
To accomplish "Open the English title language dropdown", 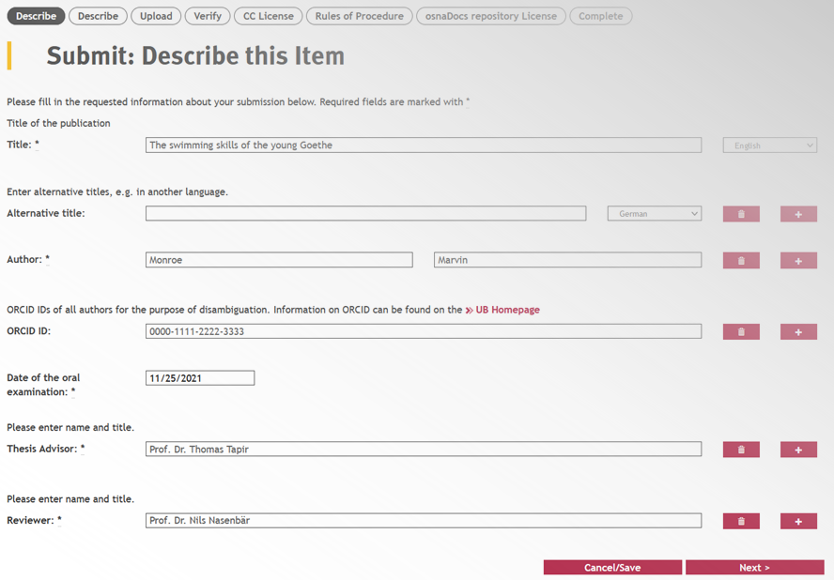I will 769,145.
